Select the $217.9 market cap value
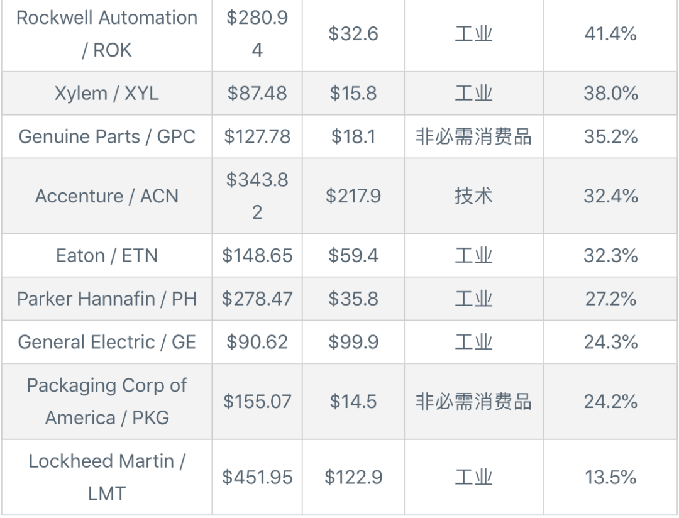This screenshot has width=679, height=518. [353, 196]
